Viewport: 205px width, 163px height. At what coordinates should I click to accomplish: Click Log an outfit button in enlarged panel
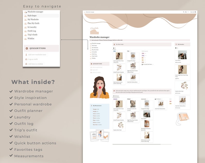(31, 59)
